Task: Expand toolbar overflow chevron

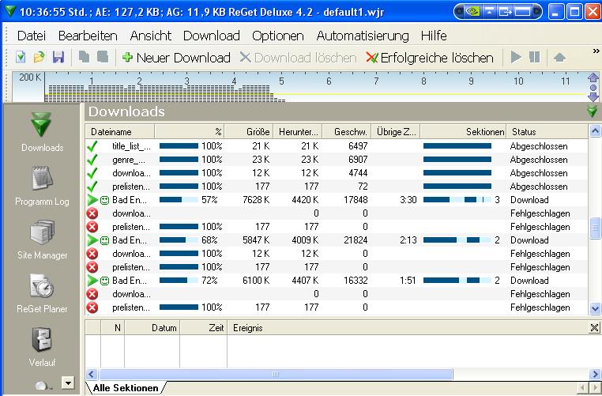Action: [x=596, y=51]
